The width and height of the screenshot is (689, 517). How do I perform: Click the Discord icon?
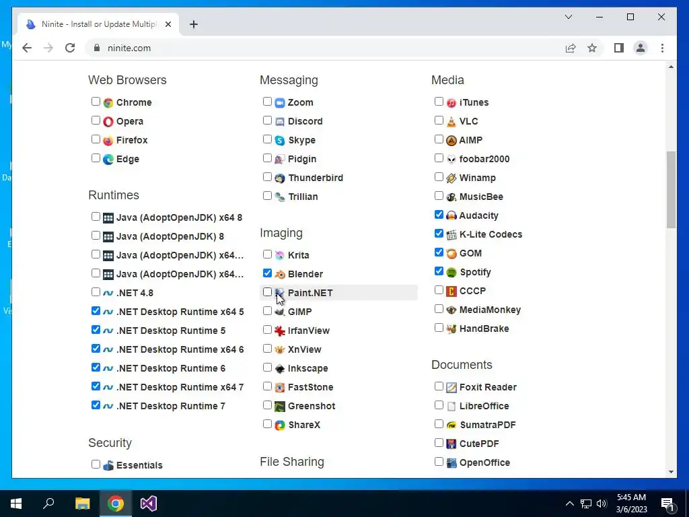point(280,122)
